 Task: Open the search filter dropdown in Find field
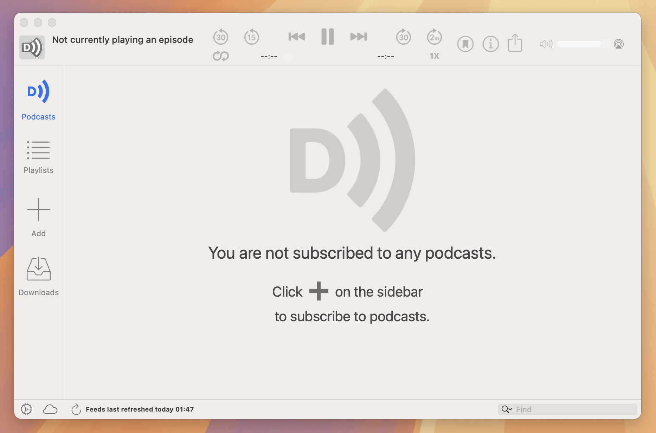pos(506,409)
